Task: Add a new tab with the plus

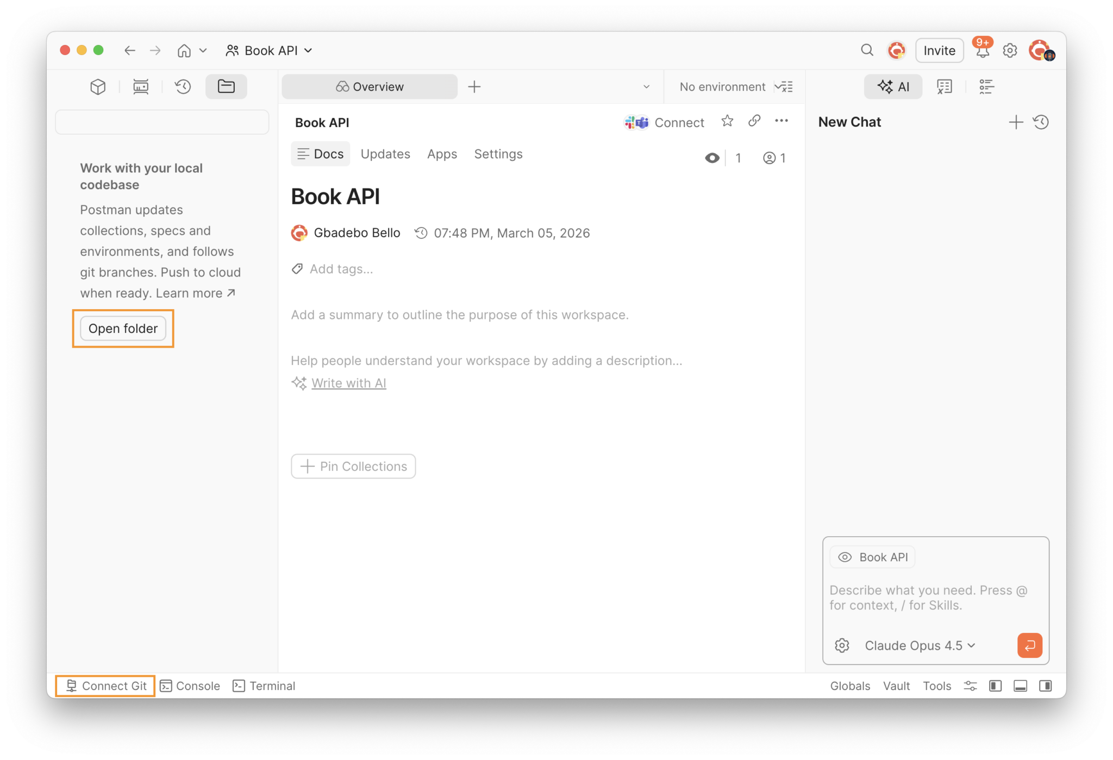Action: (474, 87)
